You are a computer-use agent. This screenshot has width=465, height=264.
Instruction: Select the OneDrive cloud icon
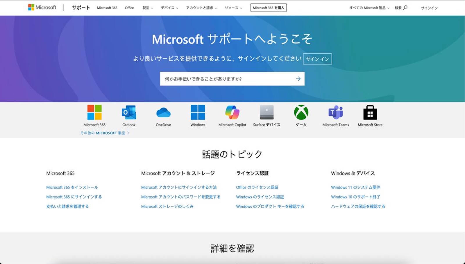point(163,113)
